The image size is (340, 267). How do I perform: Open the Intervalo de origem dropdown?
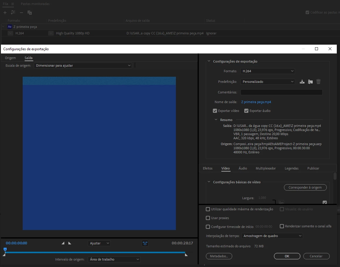(x=114, y=259)
